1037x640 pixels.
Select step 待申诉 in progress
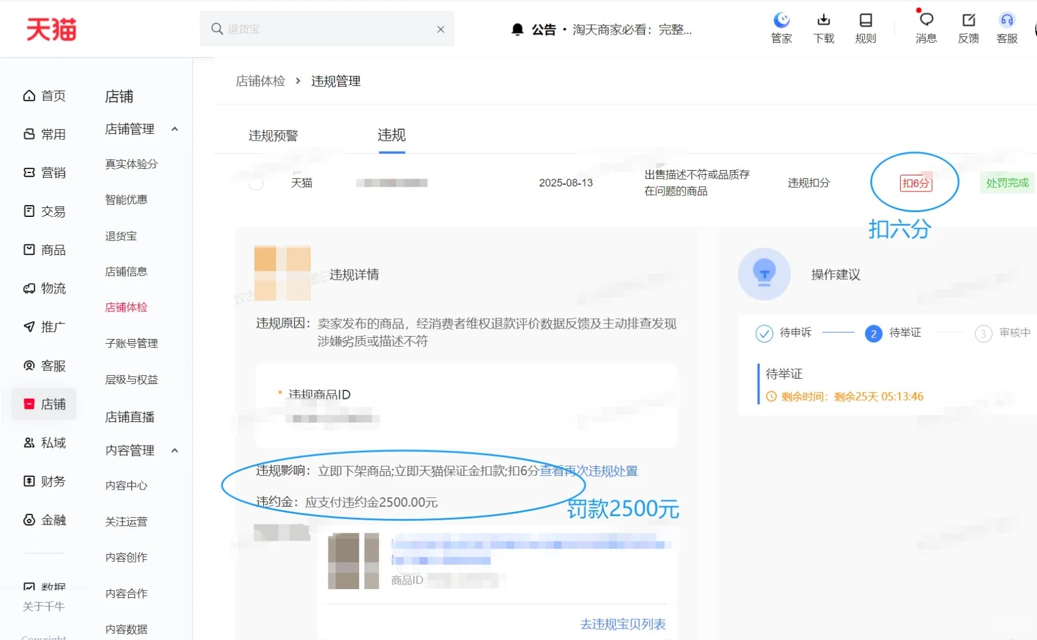(x=783, y=333)
